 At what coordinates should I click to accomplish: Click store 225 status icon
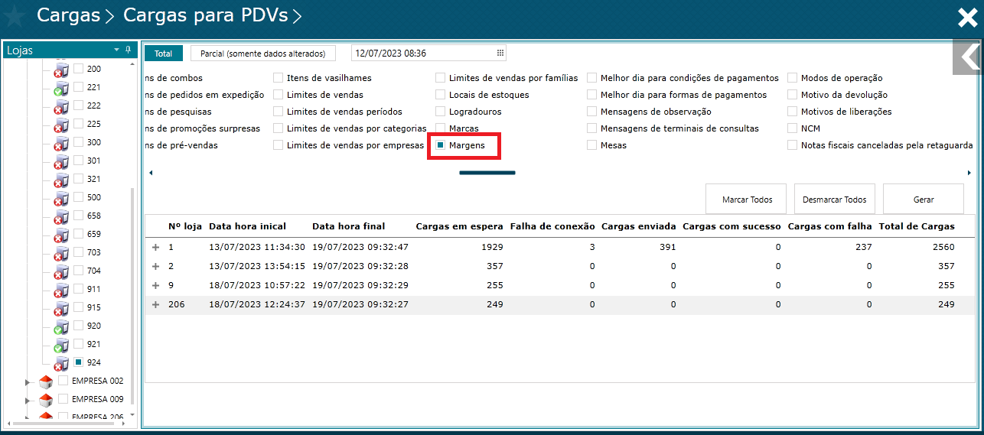tap(60, 125)
